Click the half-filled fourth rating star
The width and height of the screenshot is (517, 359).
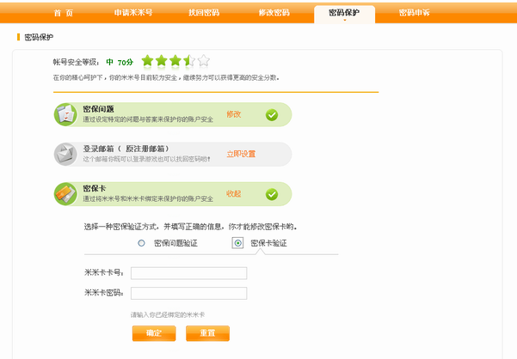point(189,61)
